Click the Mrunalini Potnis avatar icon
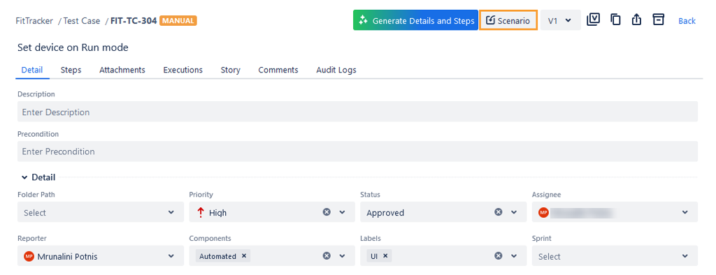Screen dimensions: 716x275 click(29, 256)
